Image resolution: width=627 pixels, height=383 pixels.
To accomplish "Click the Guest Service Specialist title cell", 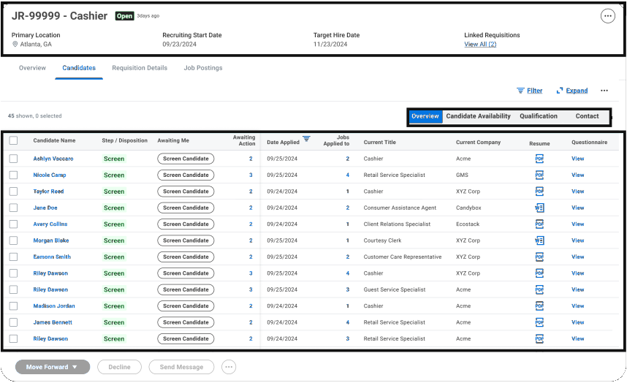I will 395,290.
